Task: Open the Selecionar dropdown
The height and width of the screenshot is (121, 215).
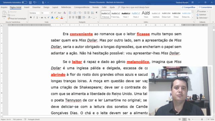Action: (x=202, y=18)
